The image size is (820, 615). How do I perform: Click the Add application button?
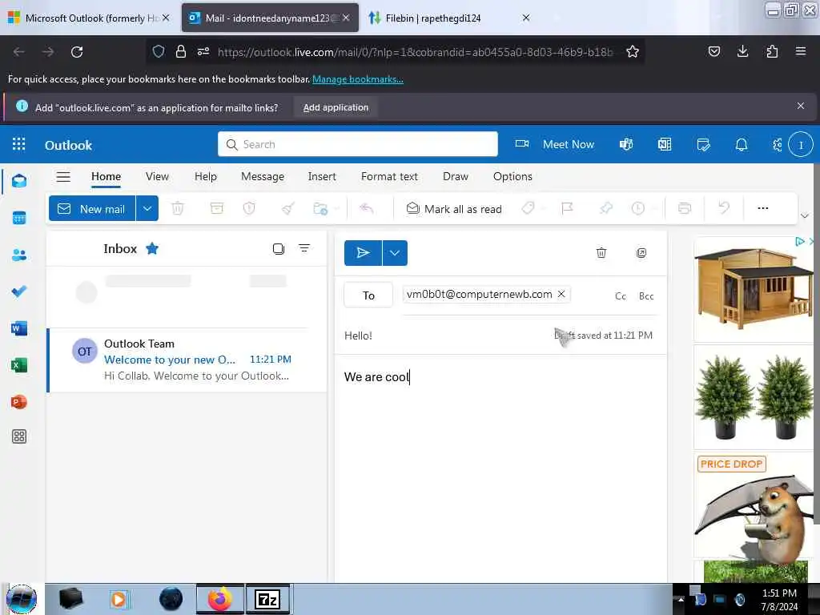(x=336, y=107)
